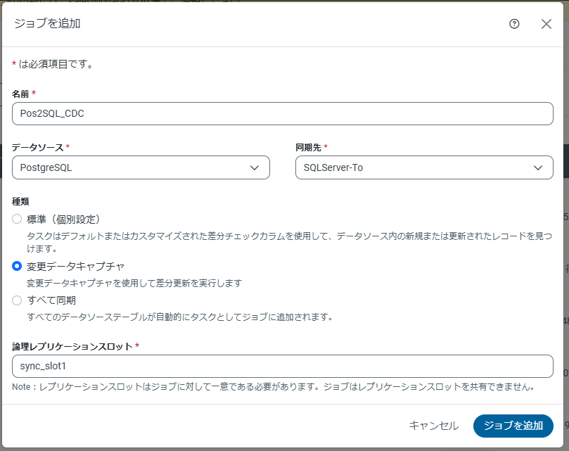Image resolution: width=569 pixels, height=451 pixels.
Task: Choose the すべて同期 radio option
Action: (18, 300)
